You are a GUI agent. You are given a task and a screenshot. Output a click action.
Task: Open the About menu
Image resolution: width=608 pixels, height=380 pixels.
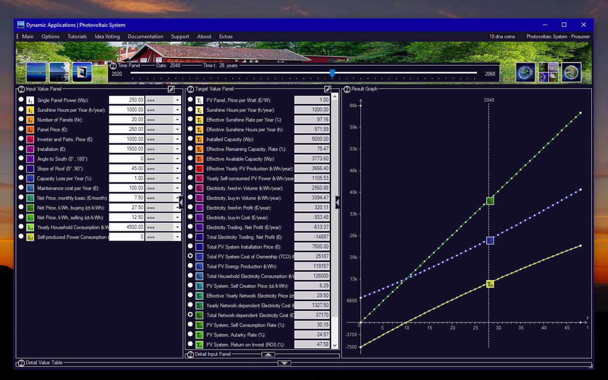click(204, 37)
